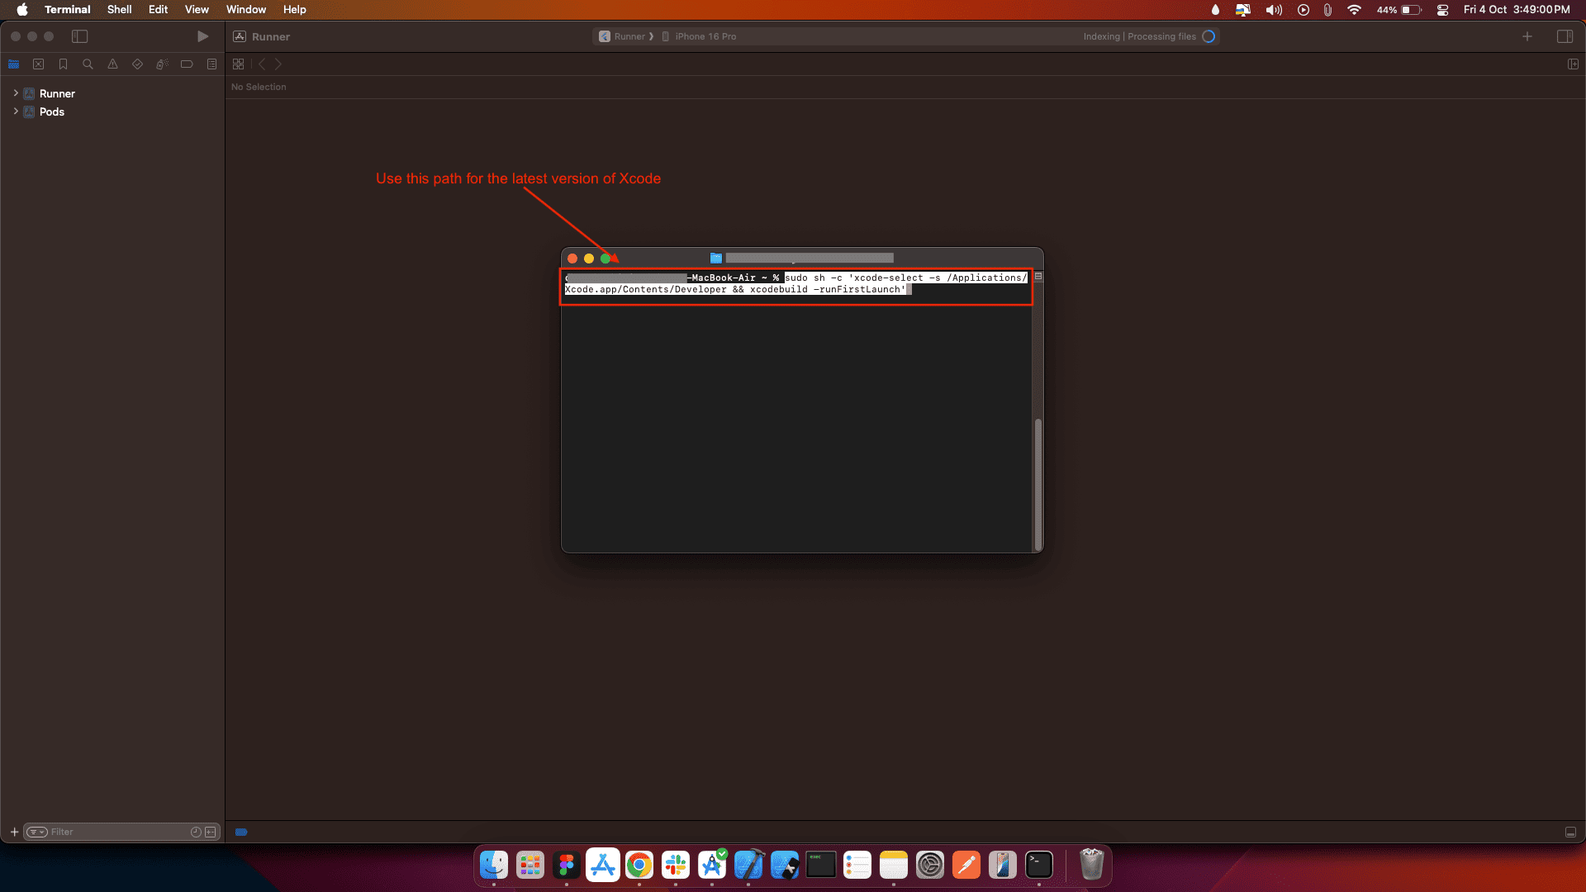
Task: Expand the Runner project tree item
Action: (x=16, y=93)
